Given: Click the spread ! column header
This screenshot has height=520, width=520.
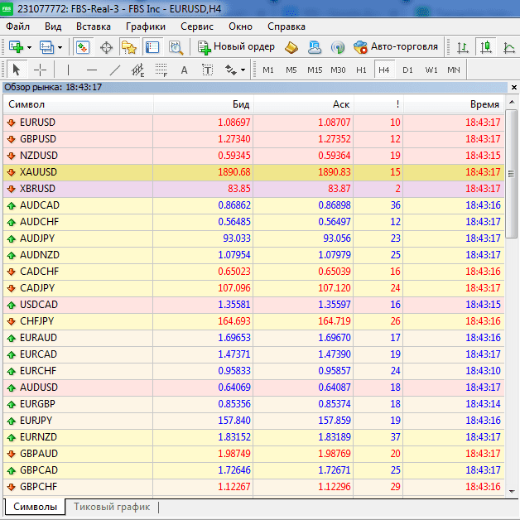Looking at the screenshot, I should [x=378, y=104].
